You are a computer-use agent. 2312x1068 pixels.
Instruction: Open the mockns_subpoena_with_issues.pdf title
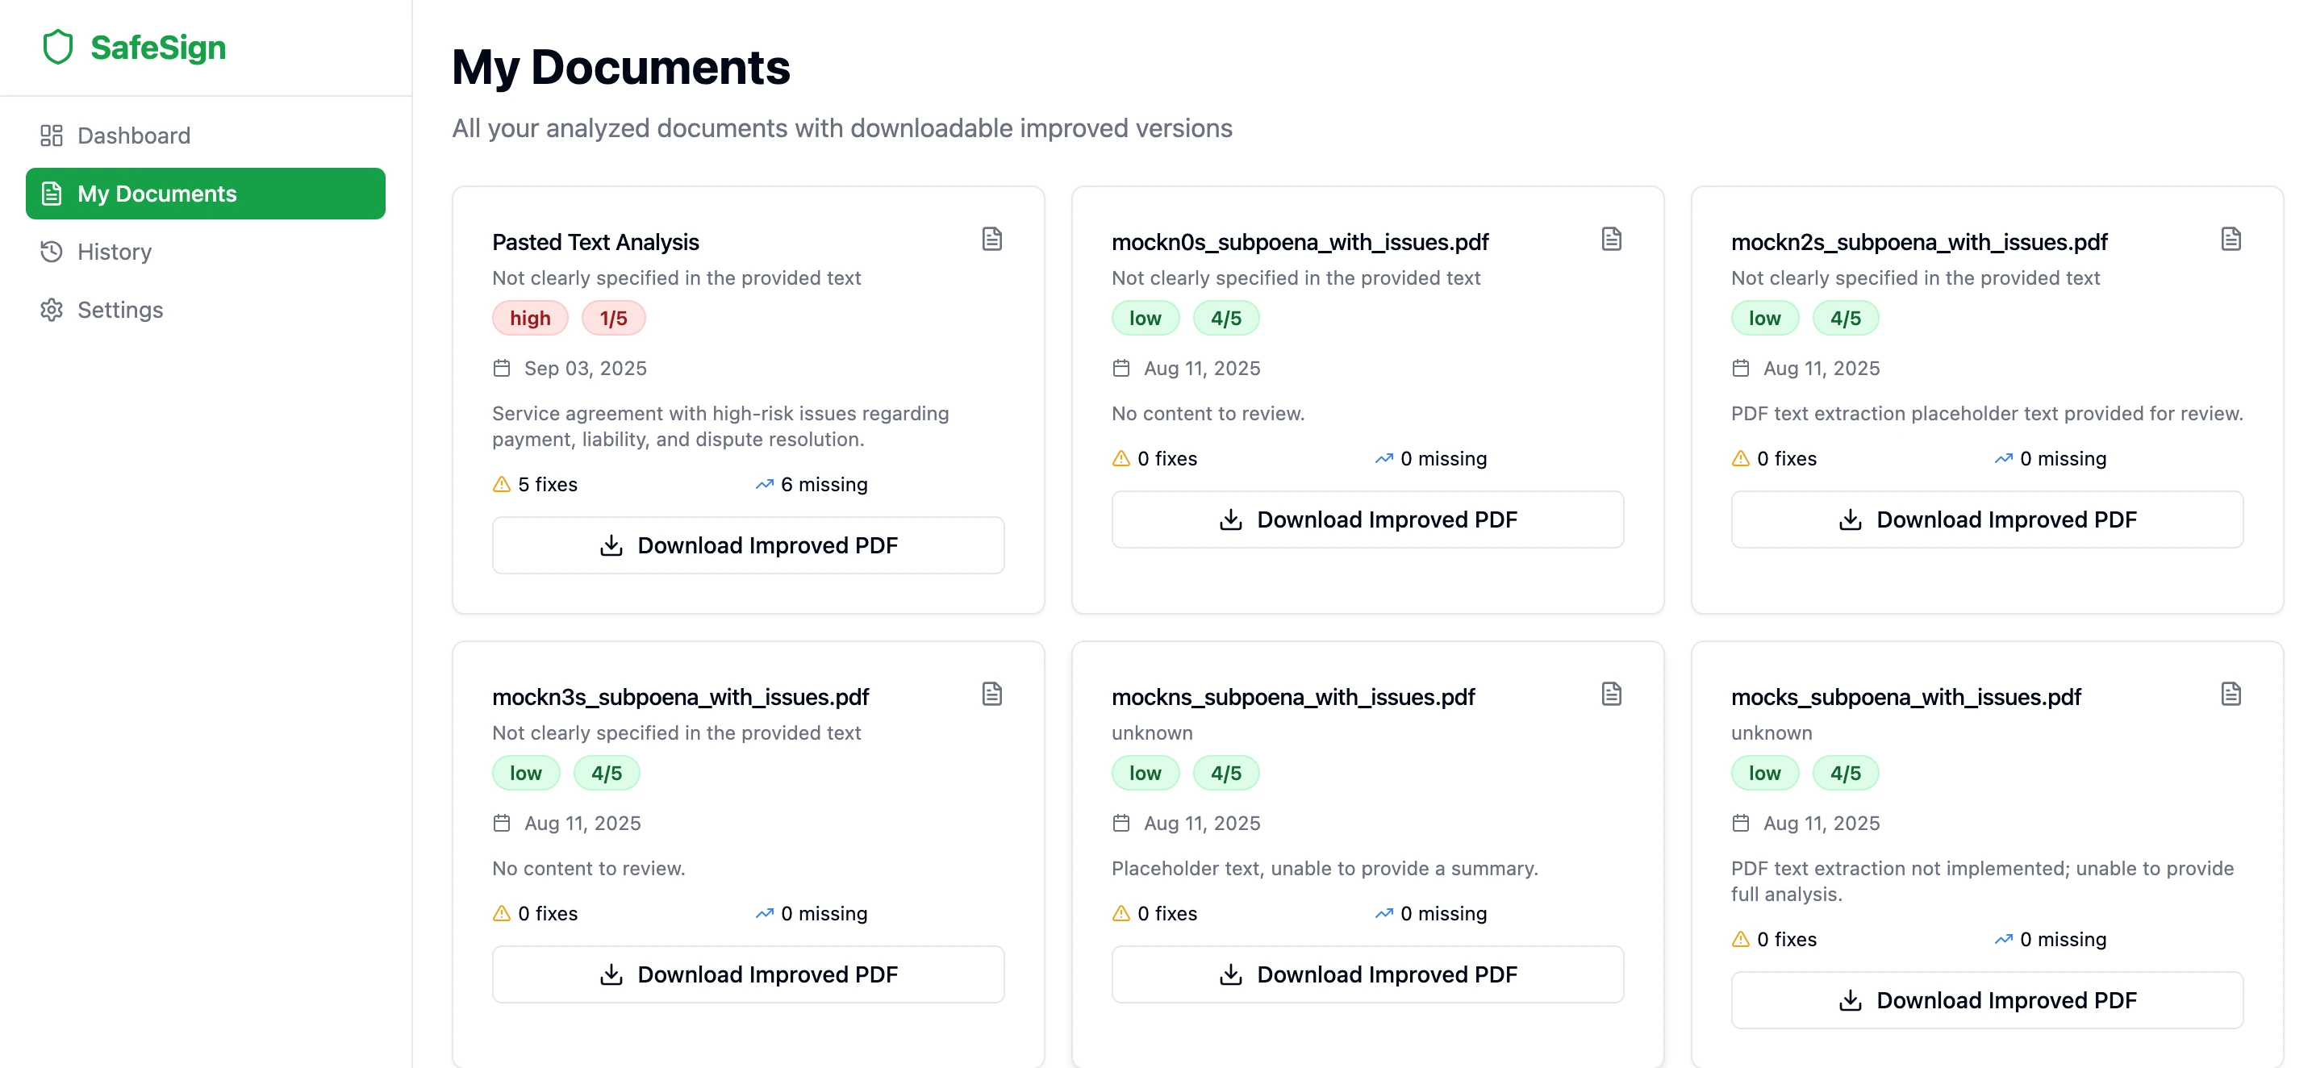pos(1292,697)
